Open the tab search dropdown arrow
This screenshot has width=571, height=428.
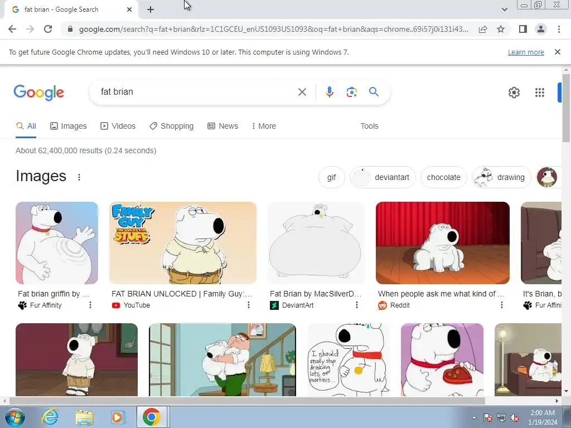pos(504,9)
